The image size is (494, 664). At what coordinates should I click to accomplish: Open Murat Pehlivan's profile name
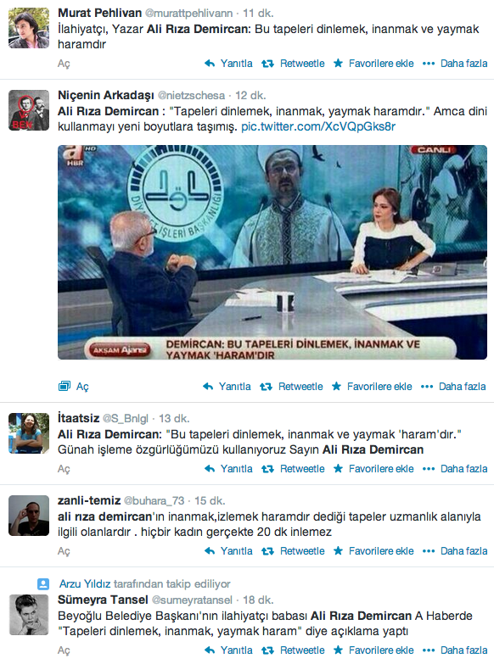coord(99,13)
